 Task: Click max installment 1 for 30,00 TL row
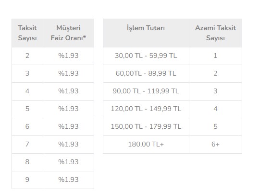point(216,56)
